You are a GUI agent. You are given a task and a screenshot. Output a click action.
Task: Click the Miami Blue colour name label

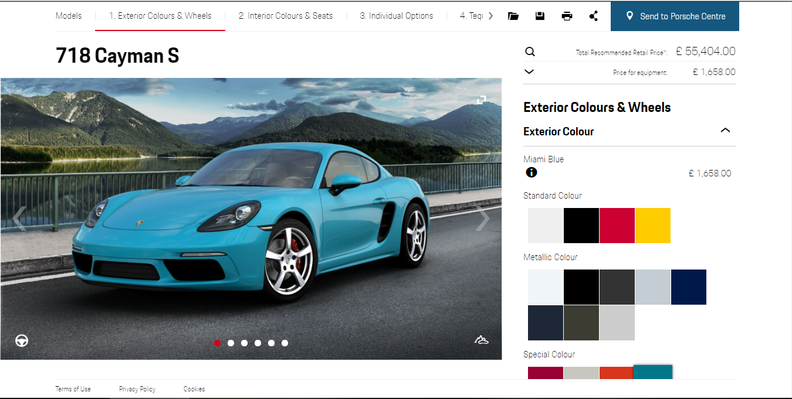[x=544, y=159]
